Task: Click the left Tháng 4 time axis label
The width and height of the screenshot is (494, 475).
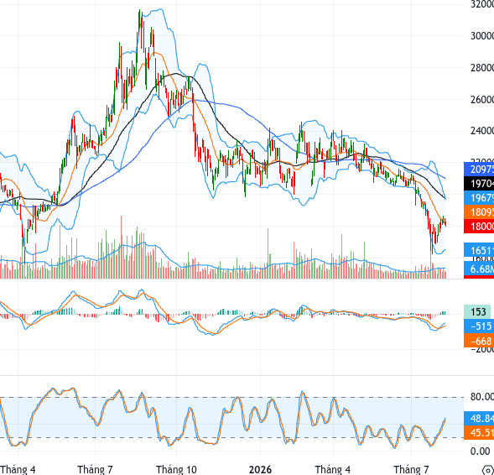Action: pyautogui.click(x=18, y=470)
